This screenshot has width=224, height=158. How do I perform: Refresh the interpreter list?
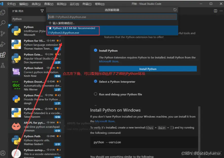point(175,10)
